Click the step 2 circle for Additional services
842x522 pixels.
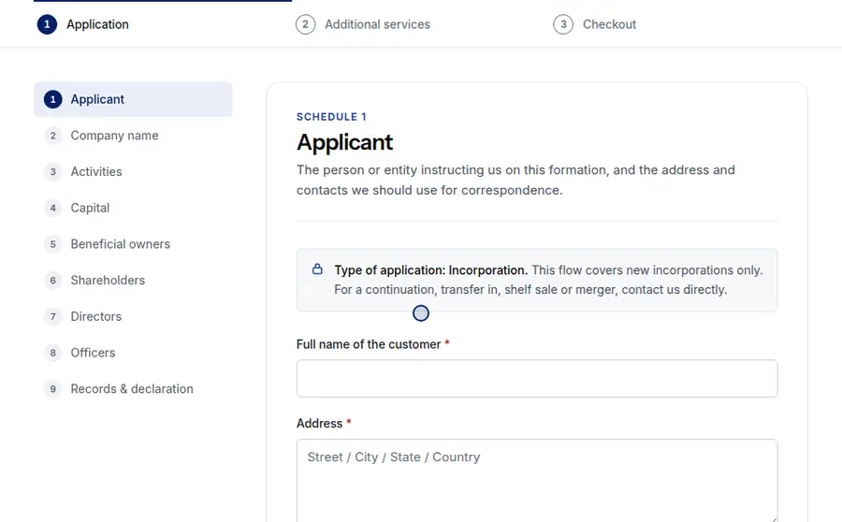pos(305,24)
